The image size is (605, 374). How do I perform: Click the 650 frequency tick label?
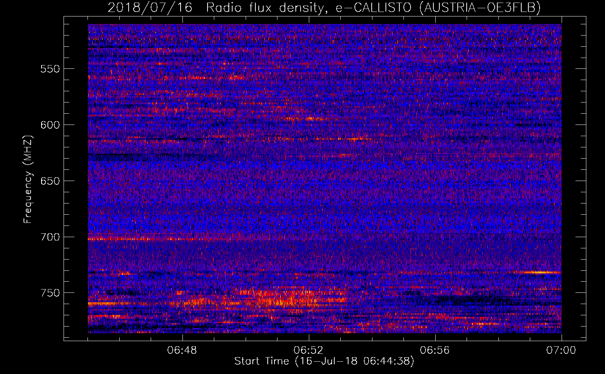50,181
